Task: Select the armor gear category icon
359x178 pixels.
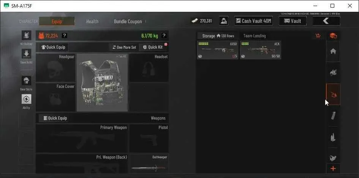Action: tap(333, 73)
